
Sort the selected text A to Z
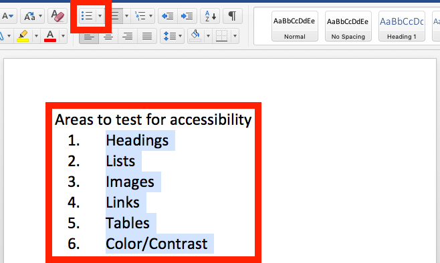(210, 16)
